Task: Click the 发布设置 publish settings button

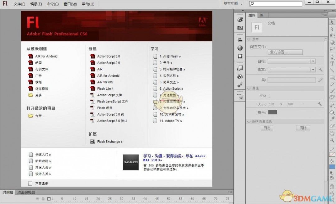Action: click(x=285, y=52)
